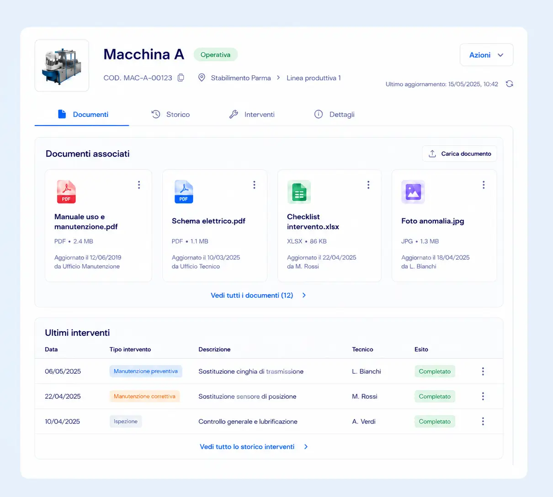Click the location pin icon for Stabilimento Parma
The width and height of the screenshot is (553, 497).
pyautogui.click(x=202, y=78)
